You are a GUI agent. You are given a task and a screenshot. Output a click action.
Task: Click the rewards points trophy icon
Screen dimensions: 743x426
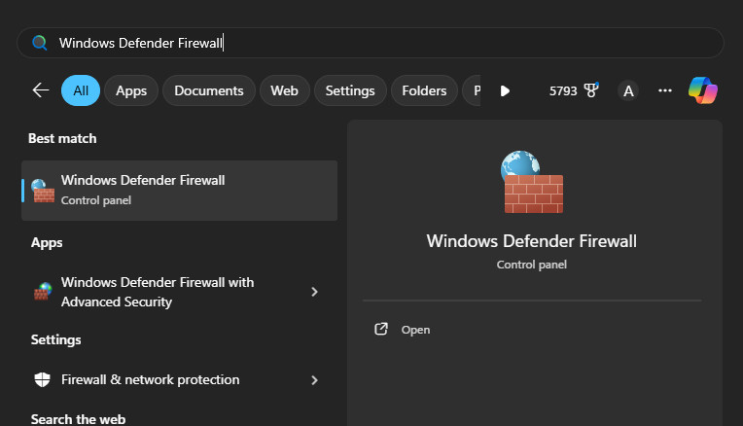tap(590, 90)
